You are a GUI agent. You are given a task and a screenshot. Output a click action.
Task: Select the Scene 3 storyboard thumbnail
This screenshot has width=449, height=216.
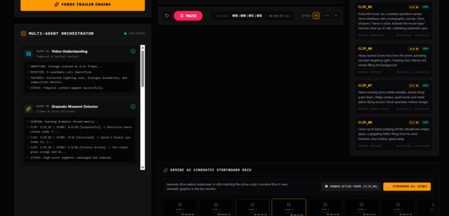pos(252,208)
